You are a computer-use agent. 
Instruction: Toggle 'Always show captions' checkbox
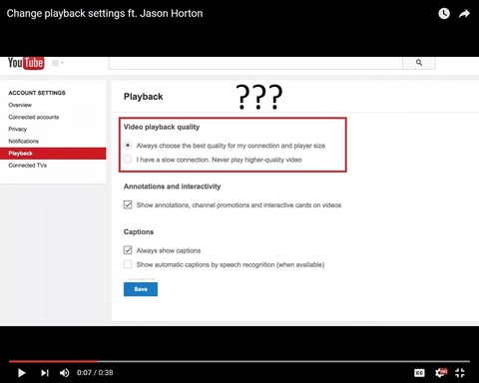128,250
